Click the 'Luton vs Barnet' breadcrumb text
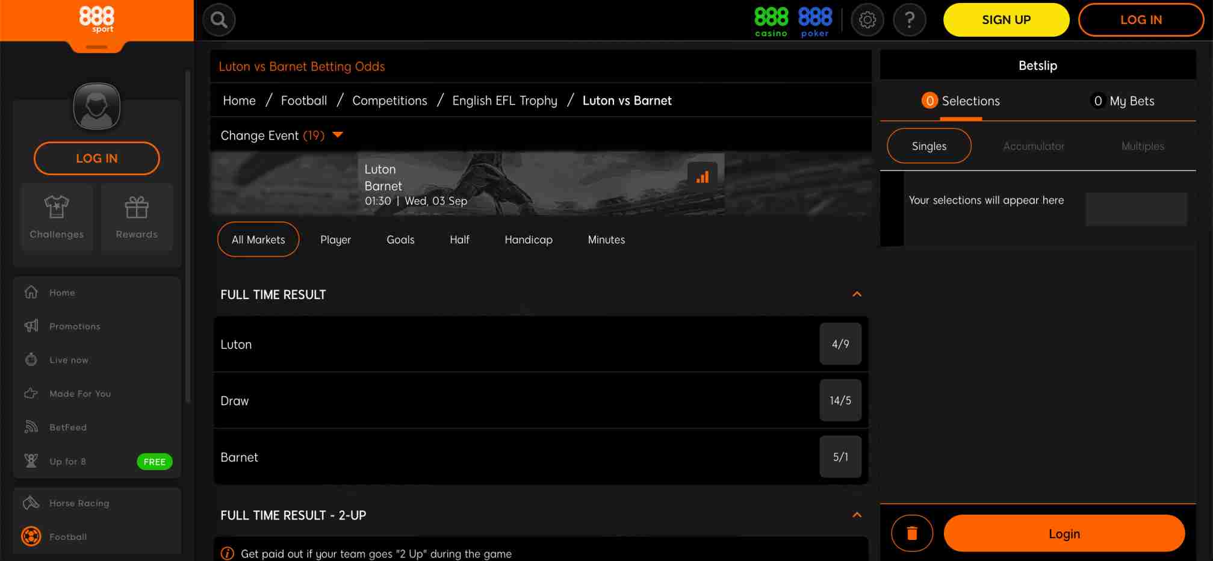Screen dimensions: 1213x561 [627, 101]
